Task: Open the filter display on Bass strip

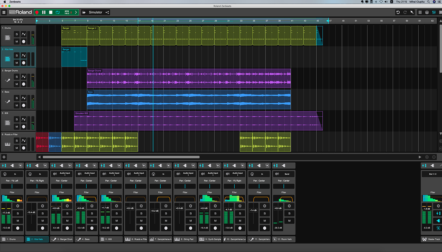Action: (86, 198)
